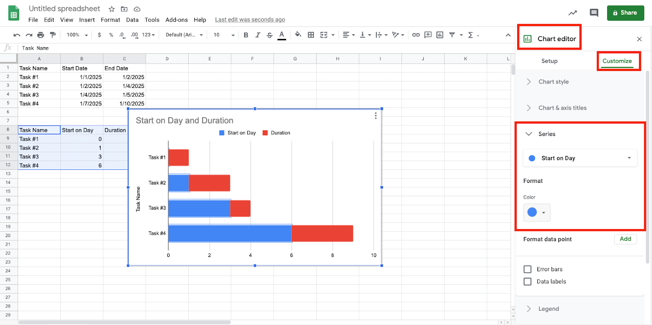Open the chart's three-dot options menu
The image size is (652, 325).
pyautogui.click(x=375, y=116)
